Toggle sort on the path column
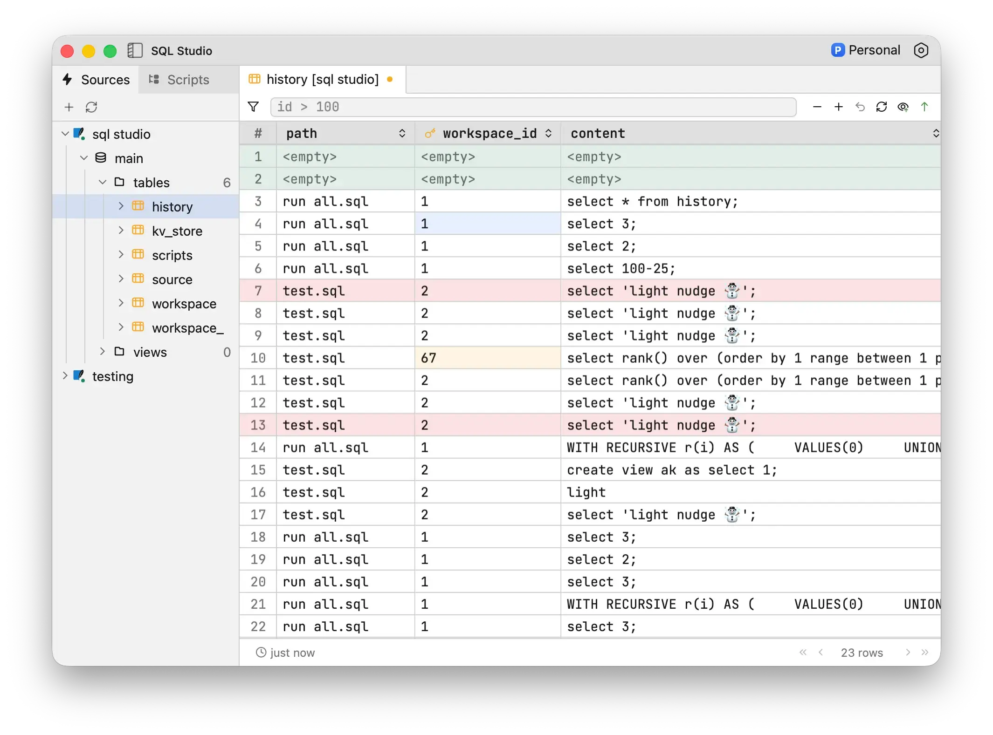 coord(402,134)
